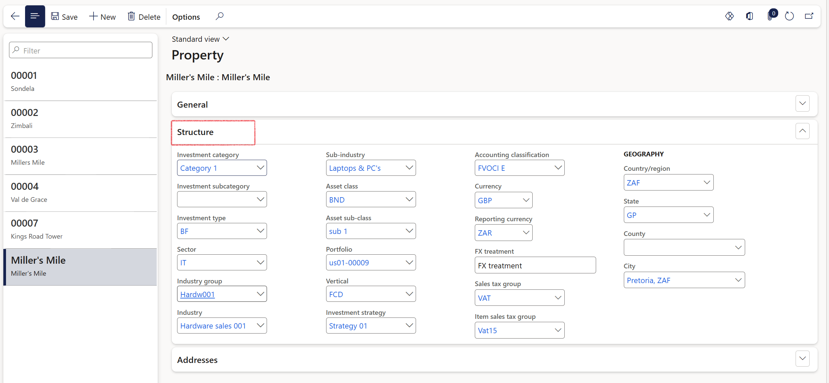The image size is (829, 383).
Task: Toggle the list pane hamburger icon
Action: click(35, 16)
